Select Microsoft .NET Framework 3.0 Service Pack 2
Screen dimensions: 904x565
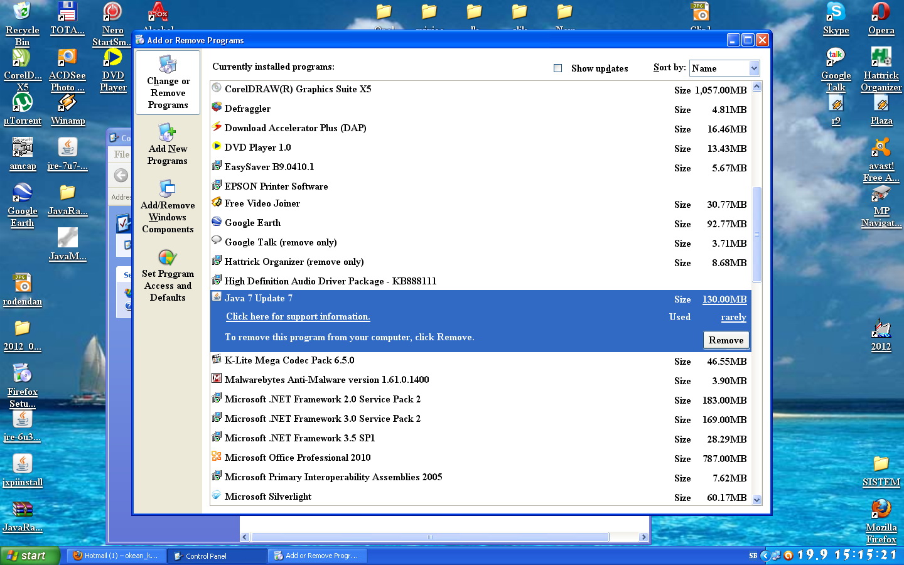[x=480, y=418]
